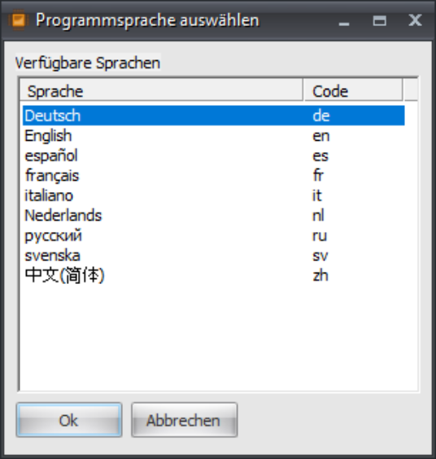The width and height of the screenshot is (436, 459).
Task: Minimize the language selection dialog
Action: [x=344, y=21]
